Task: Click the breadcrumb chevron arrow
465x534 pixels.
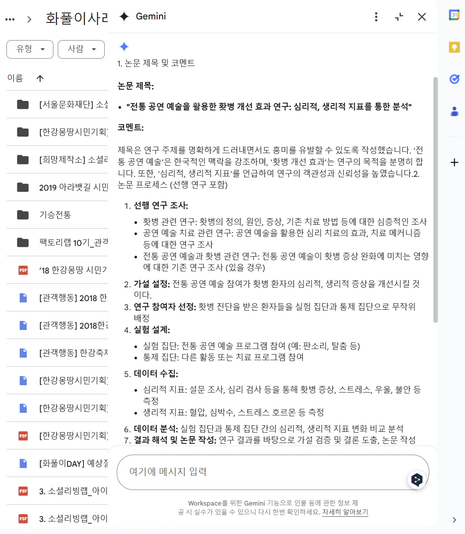Action: tap(29, 19)
